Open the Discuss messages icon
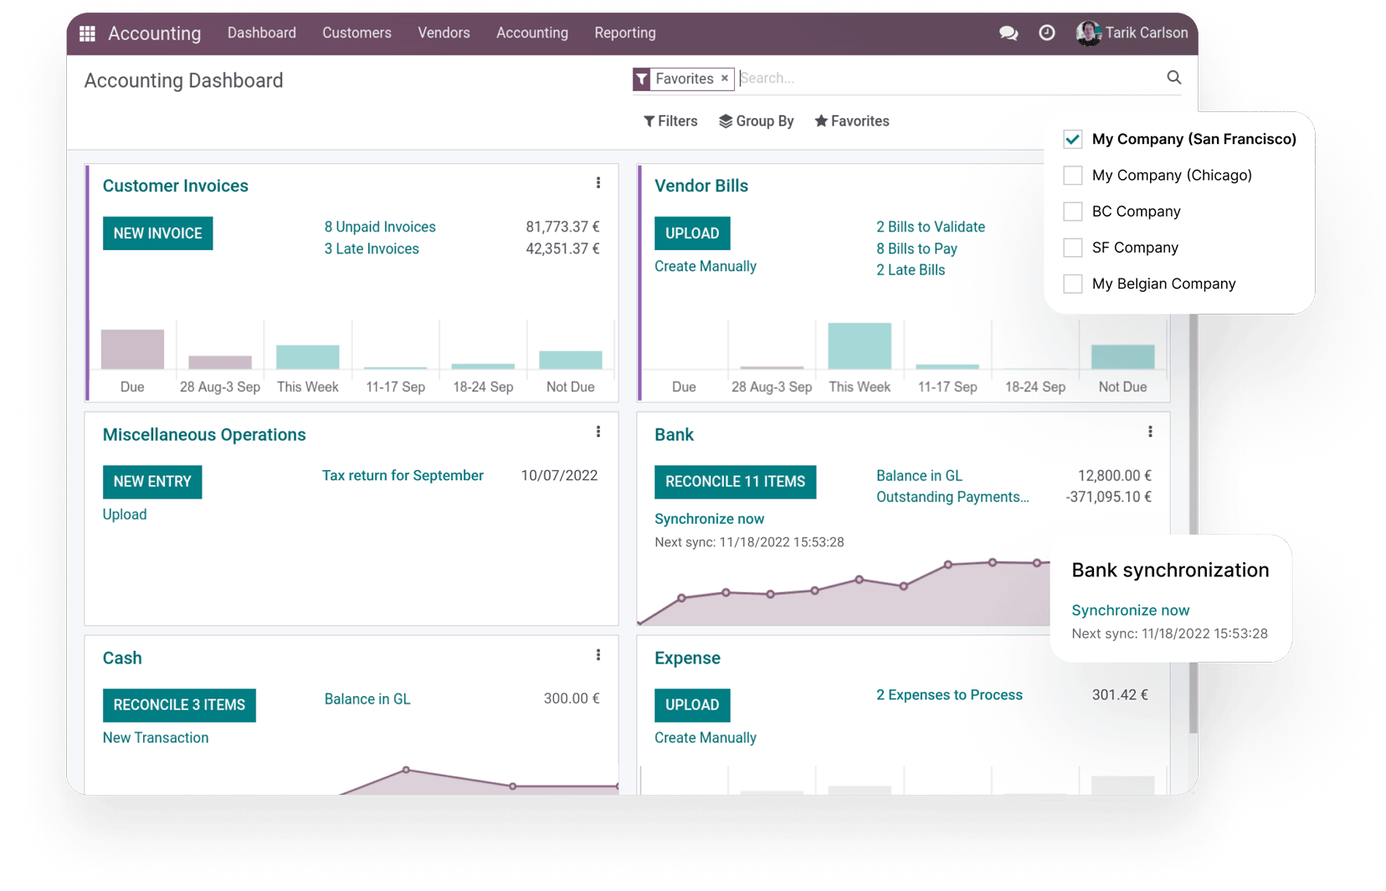1386x891 pixels. pyautogui.click(x=1008, y=33)
